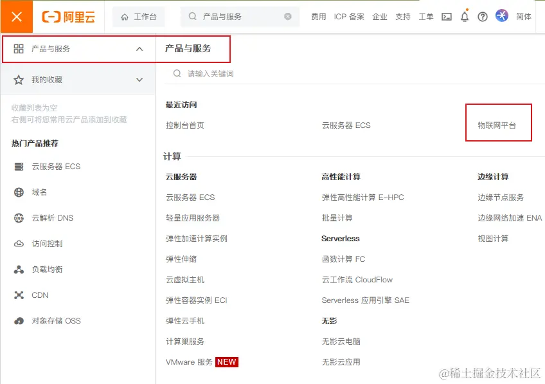
Task: Open VMware 服务
Action: point(189,362)
